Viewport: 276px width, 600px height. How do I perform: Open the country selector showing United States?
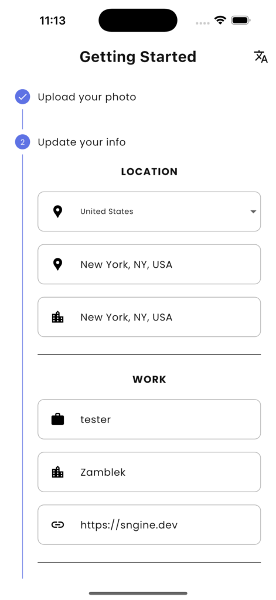pyautogui.click(x=149, y=212)
